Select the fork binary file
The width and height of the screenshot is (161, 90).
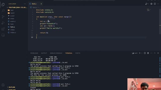pos(12,24)
